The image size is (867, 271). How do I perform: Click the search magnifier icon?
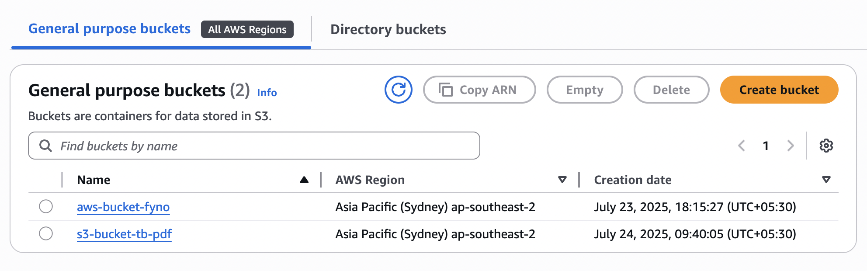[45, 146]
